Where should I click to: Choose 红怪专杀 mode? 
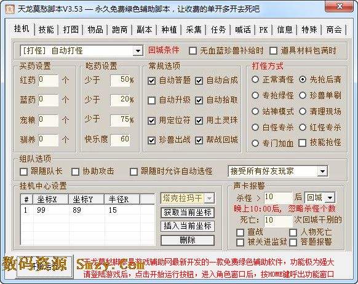(303, 127)
